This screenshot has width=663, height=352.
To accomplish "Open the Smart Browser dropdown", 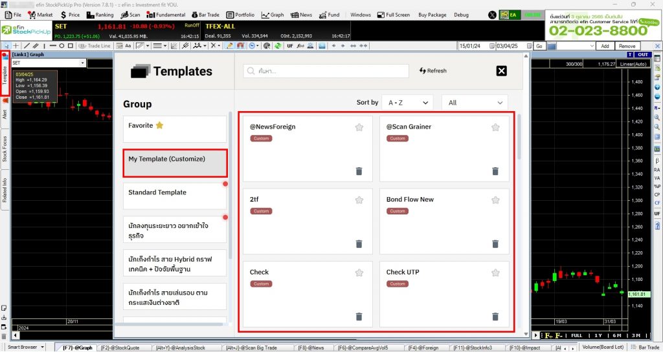I will pos(43,347).
